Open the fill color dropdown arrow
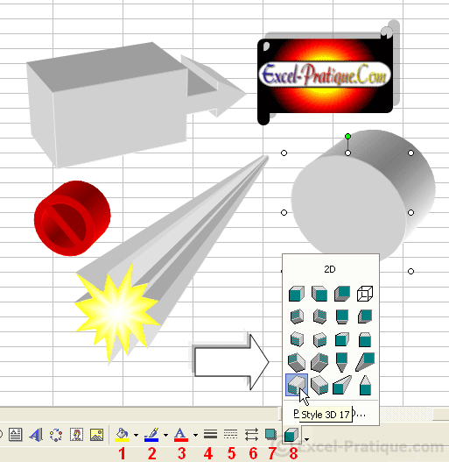This screenshot has height=462, width=449. [136, 435]
